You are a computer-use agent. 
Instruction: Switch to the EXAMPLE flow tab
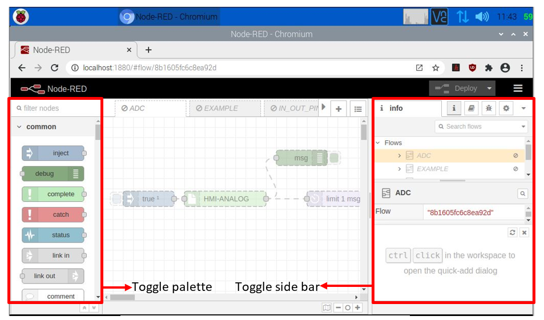coord(224,108)
